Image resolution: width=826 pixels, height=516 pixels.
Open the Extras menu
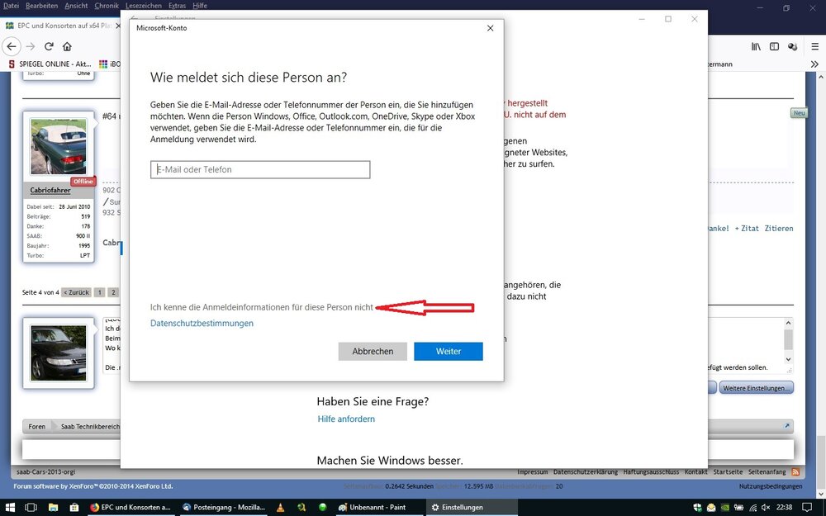click(177, 5)
